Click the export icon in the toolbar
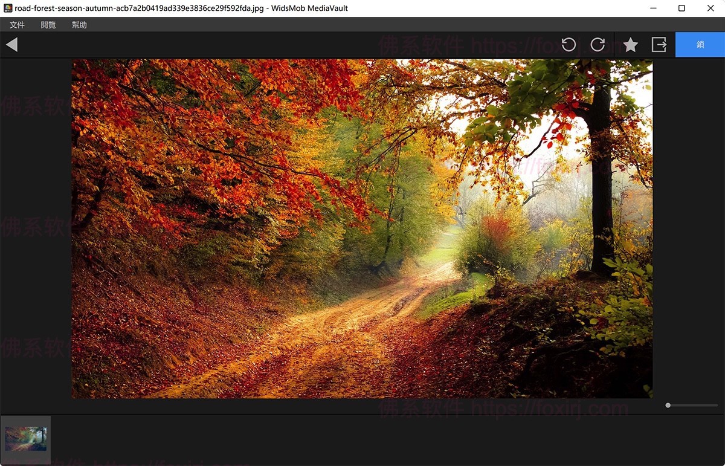The image size is (725, 466). click(x=659, y=45)
